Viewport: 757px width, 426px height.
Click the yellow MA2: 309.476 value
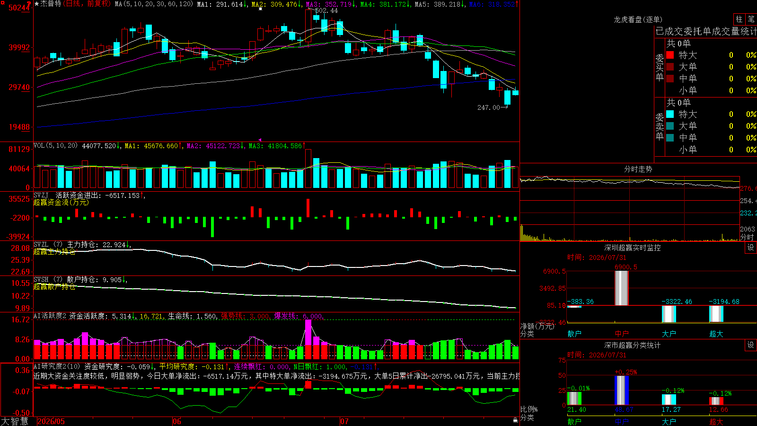pos(274,4)
